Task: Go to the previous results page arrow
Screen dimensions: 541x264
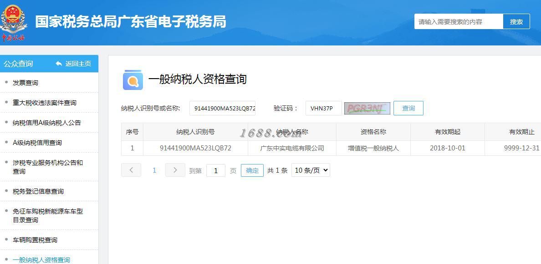Action: click(131, 170)
